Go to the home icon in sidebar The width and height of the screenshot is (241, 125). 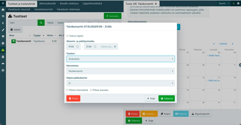3,10
